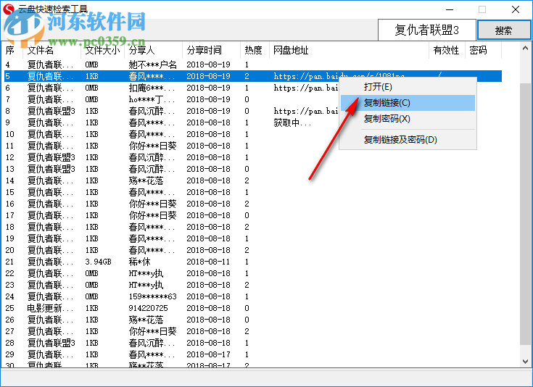Select row 25 电影更新...

click(252, 308)
